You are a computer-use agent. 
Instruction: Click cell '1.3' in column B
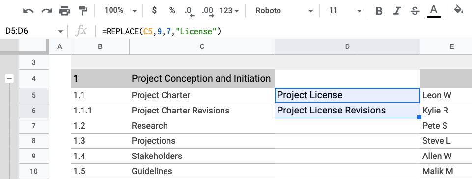pos(100,141)
